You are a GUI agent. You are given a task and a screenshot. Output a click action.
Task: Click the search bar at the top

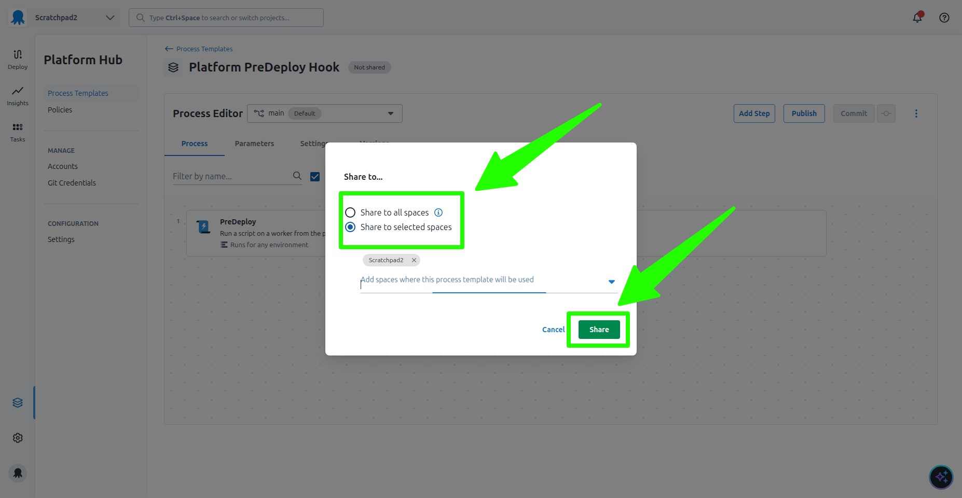226,17
